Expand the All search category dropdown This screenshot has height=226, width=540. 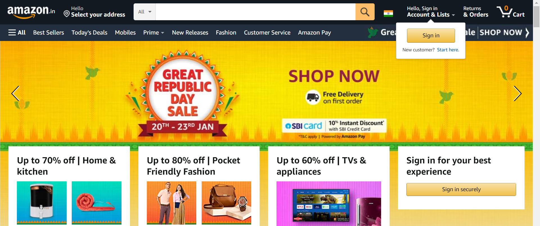tap(145, 12)
